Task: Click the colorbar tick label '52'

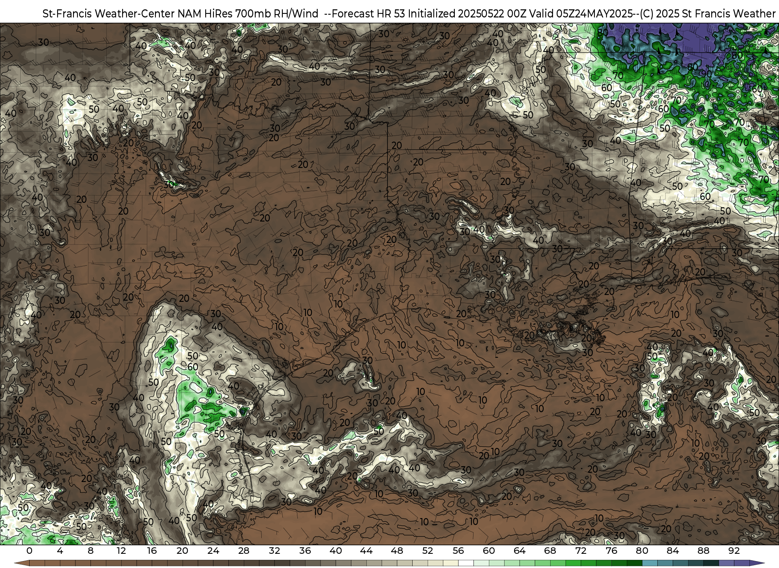Action: pos(428,551)
